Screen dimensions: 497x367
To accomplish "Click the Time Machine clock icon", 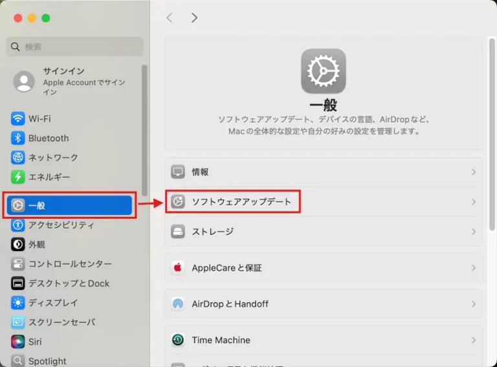I will [178, 340].
